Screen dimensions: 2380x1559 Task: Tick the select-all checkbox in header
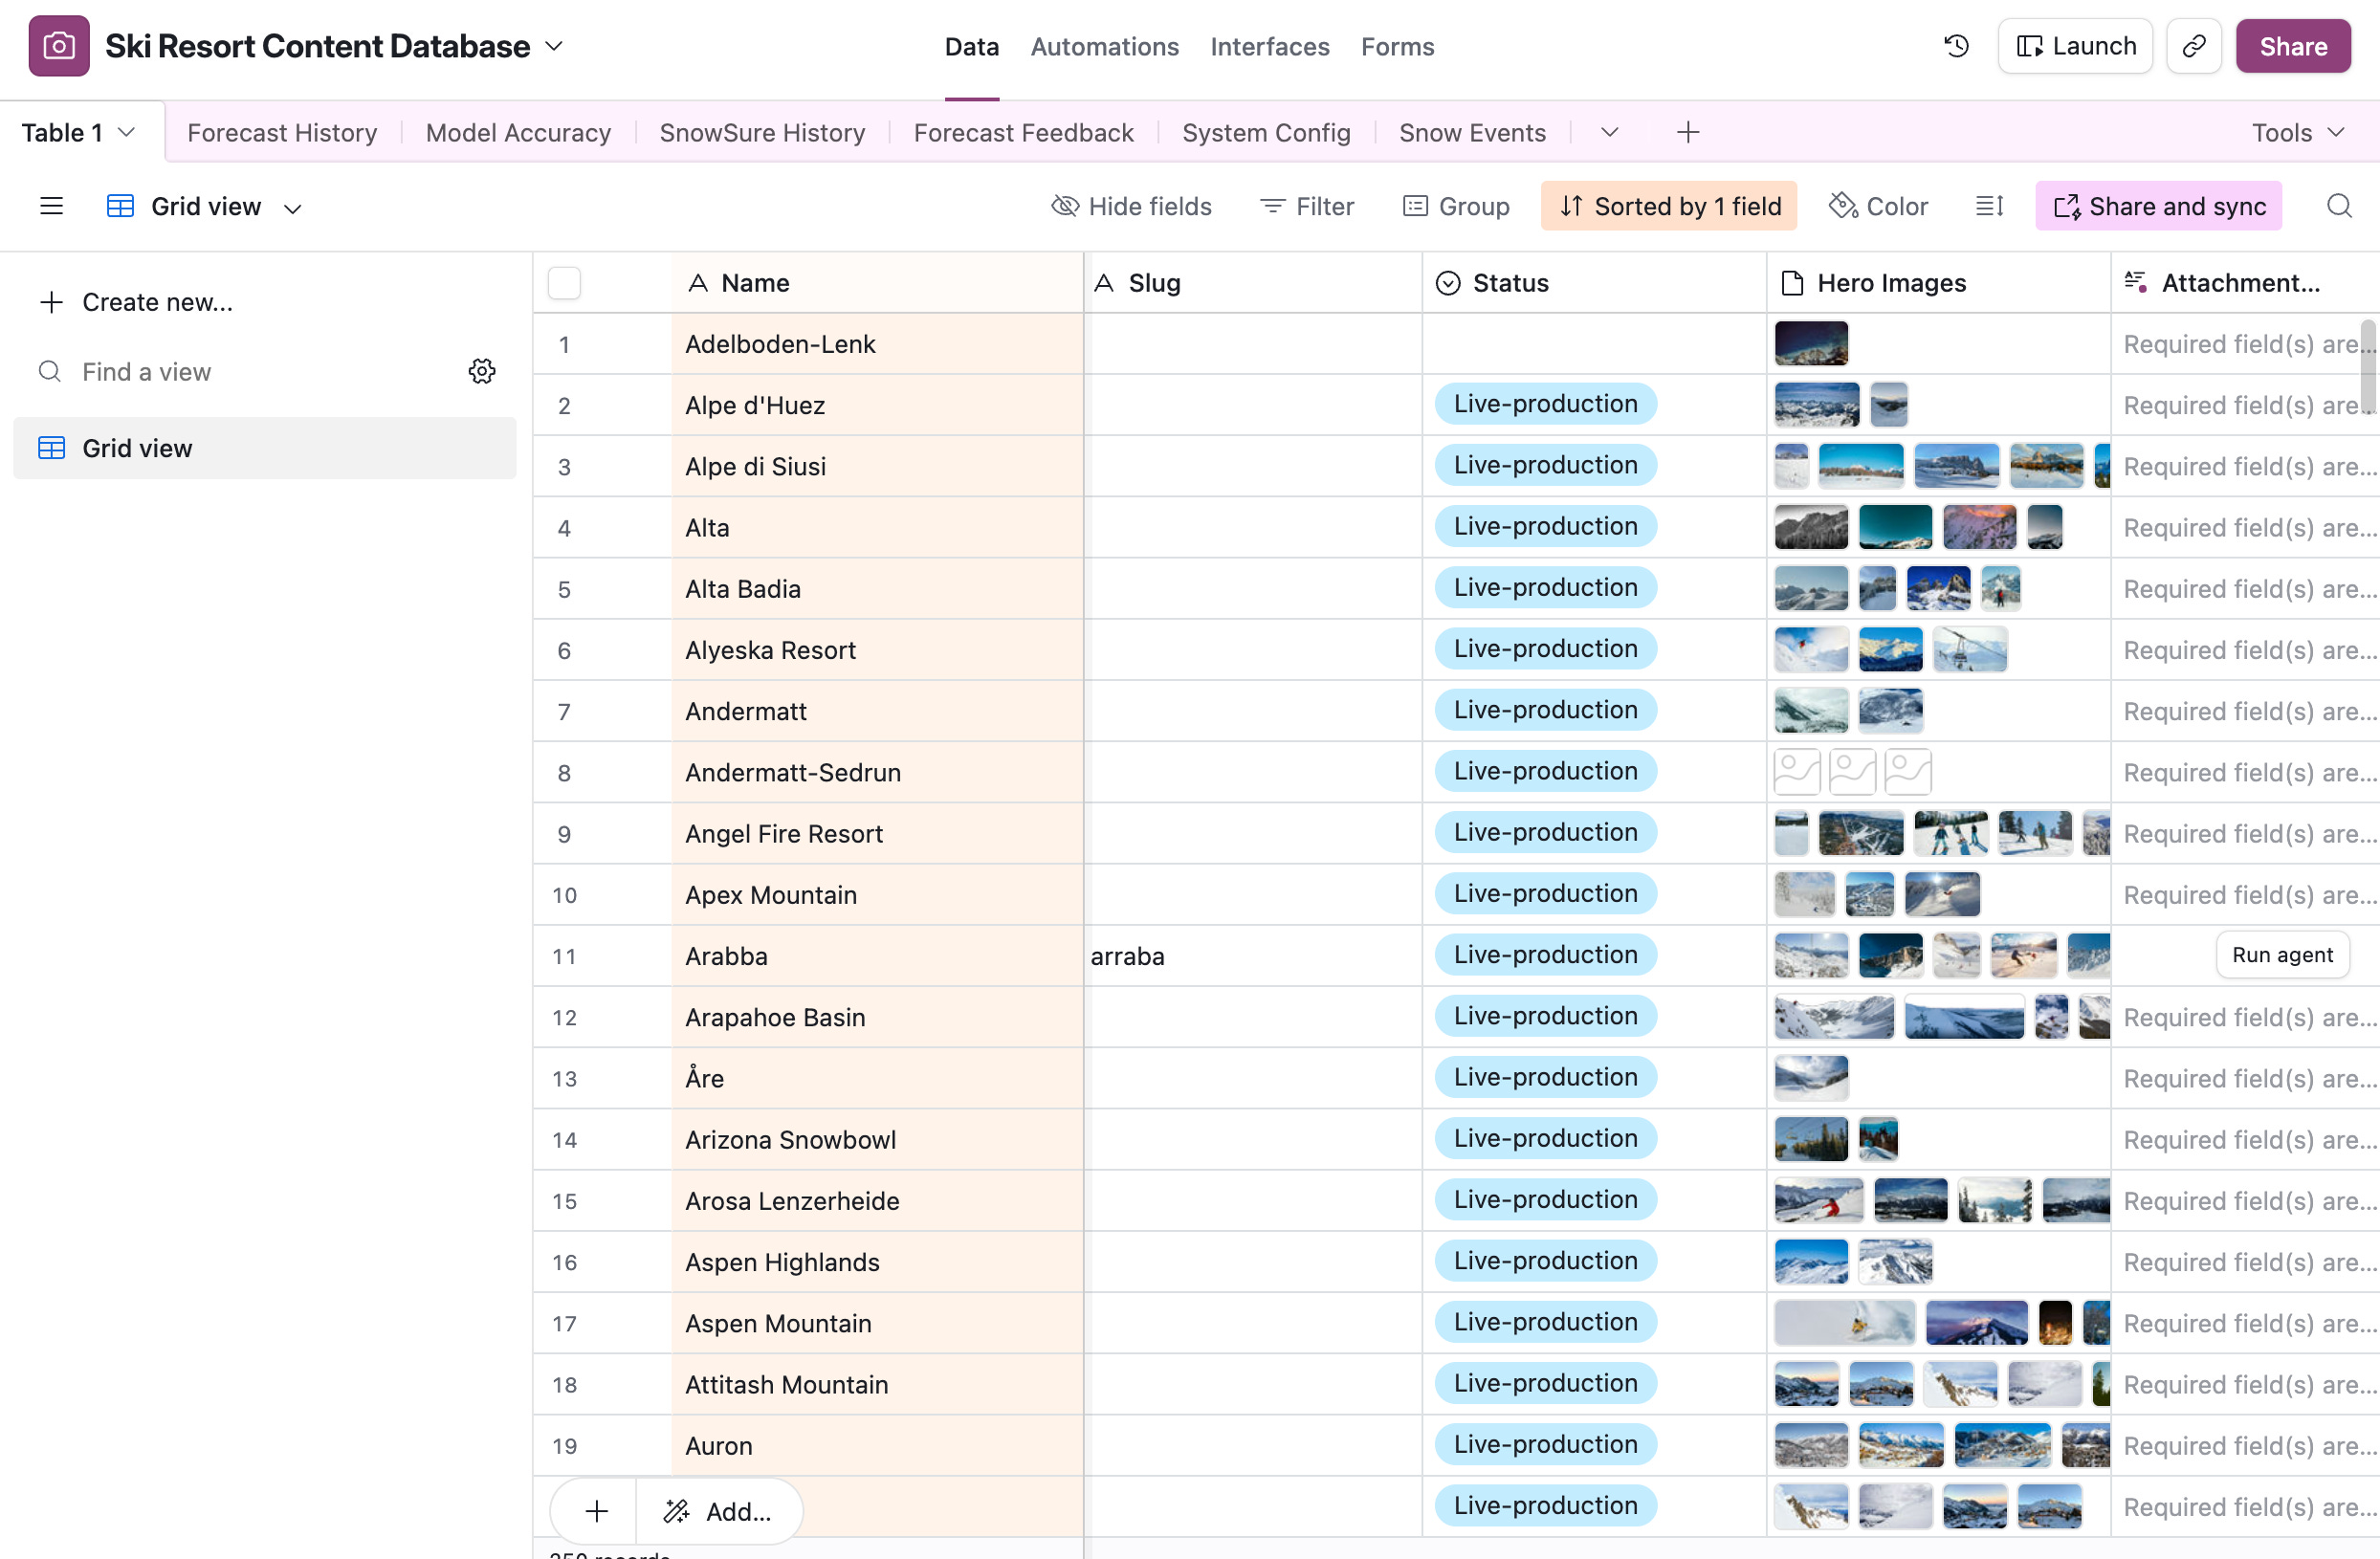click(x=564, y=283)
